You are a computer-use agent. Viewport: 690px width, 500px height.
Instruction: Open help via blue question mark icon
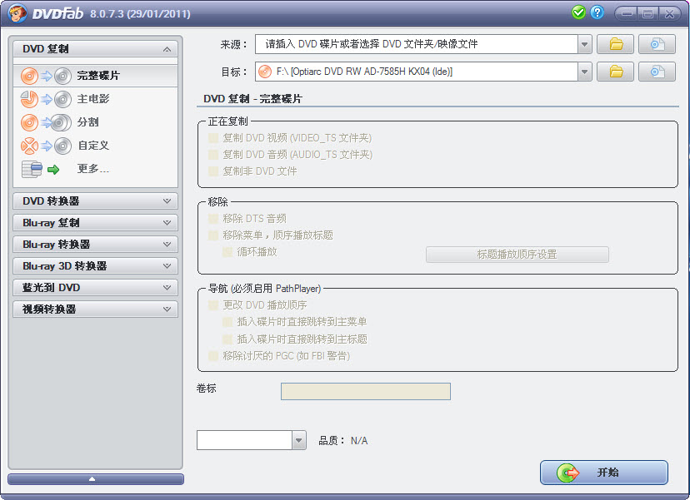click(597, 12)
